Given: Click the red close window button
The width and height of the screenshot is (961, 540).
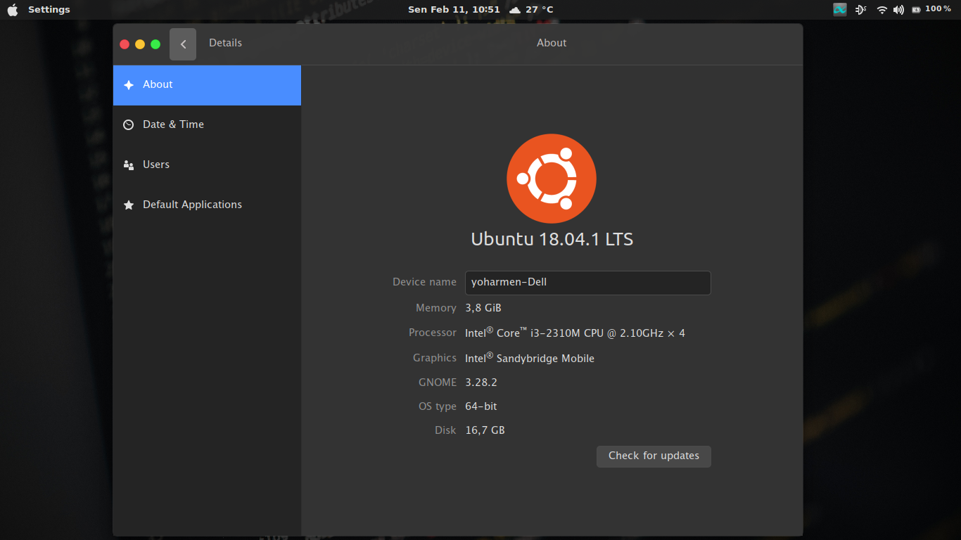Looking at the screenshot, I should 125,44.
